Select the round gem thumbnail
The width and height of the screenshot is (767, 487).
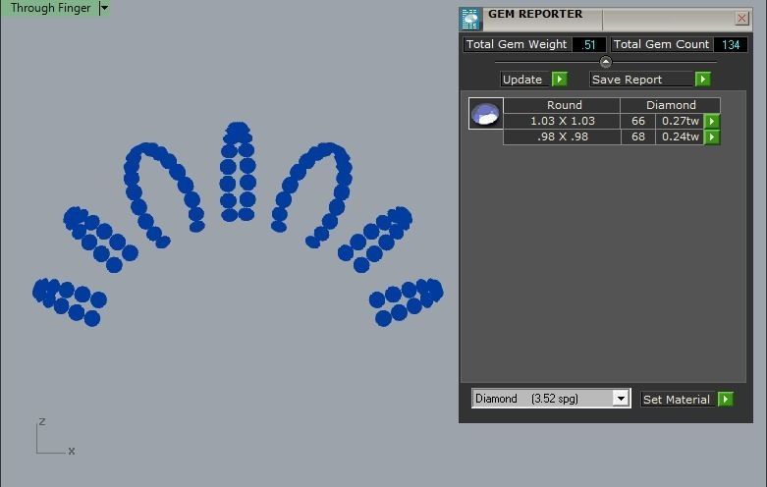[x=486, y=114]
